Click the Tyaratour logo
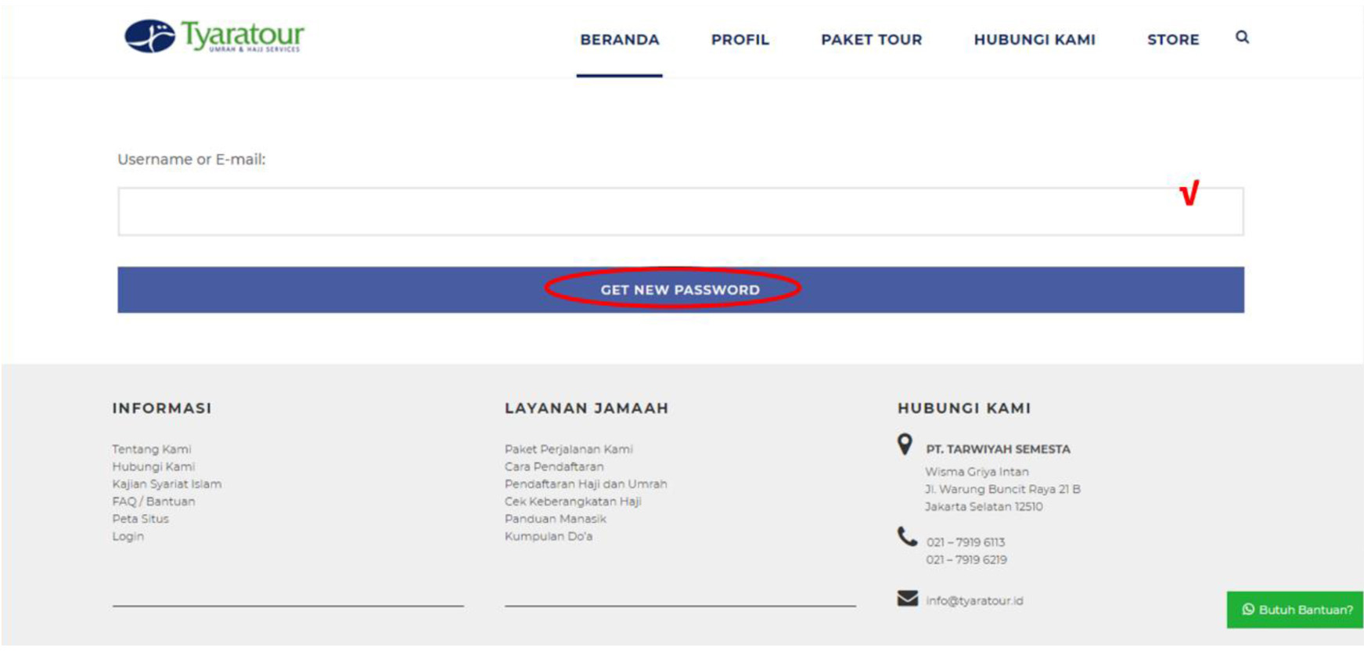Image resolution: width=1364 pixels, height=651 pixels. 214,36
